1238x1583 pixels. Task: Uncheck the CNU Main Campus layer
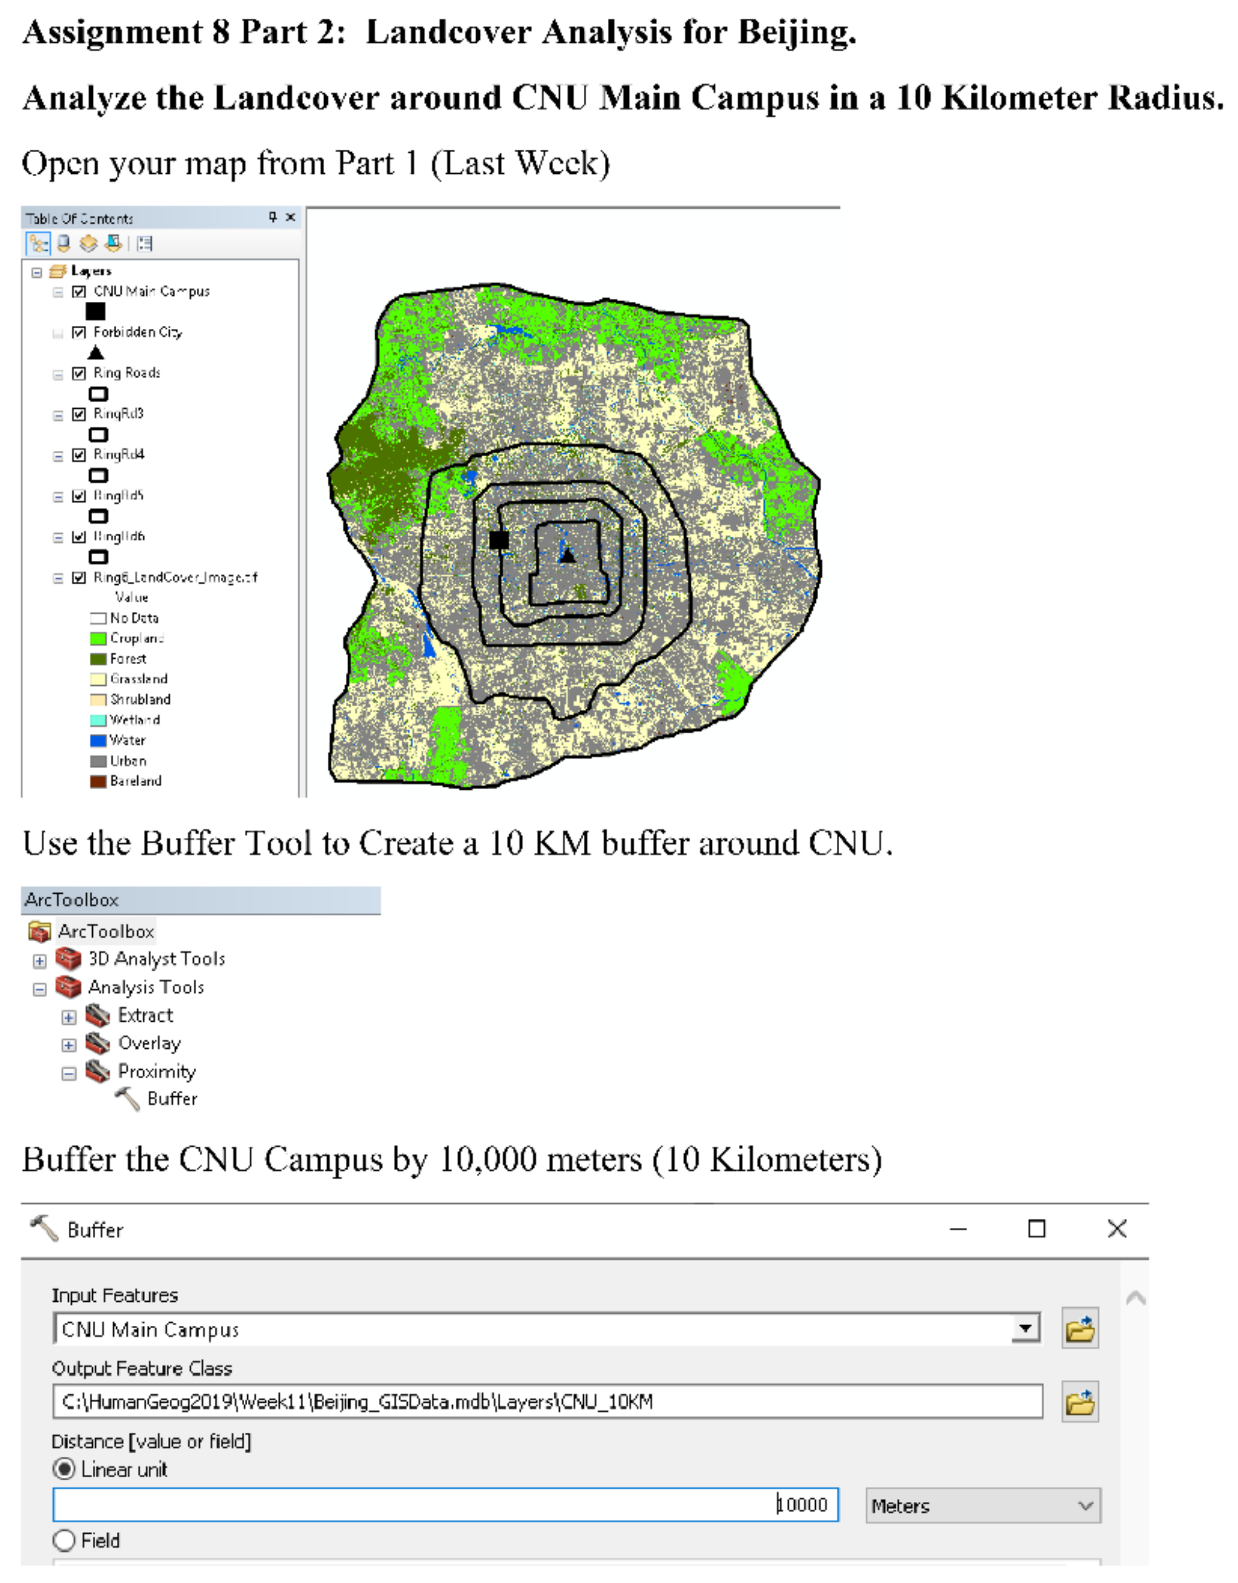click(x=79, y=292)
